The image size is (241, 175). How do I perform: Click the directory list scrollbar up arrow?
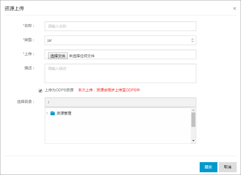tap(193, 110)
